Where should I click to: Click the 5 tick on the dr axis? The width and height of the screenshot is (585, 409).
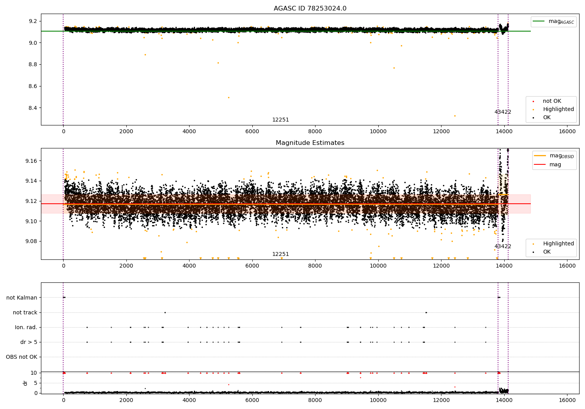coord(36,383)
